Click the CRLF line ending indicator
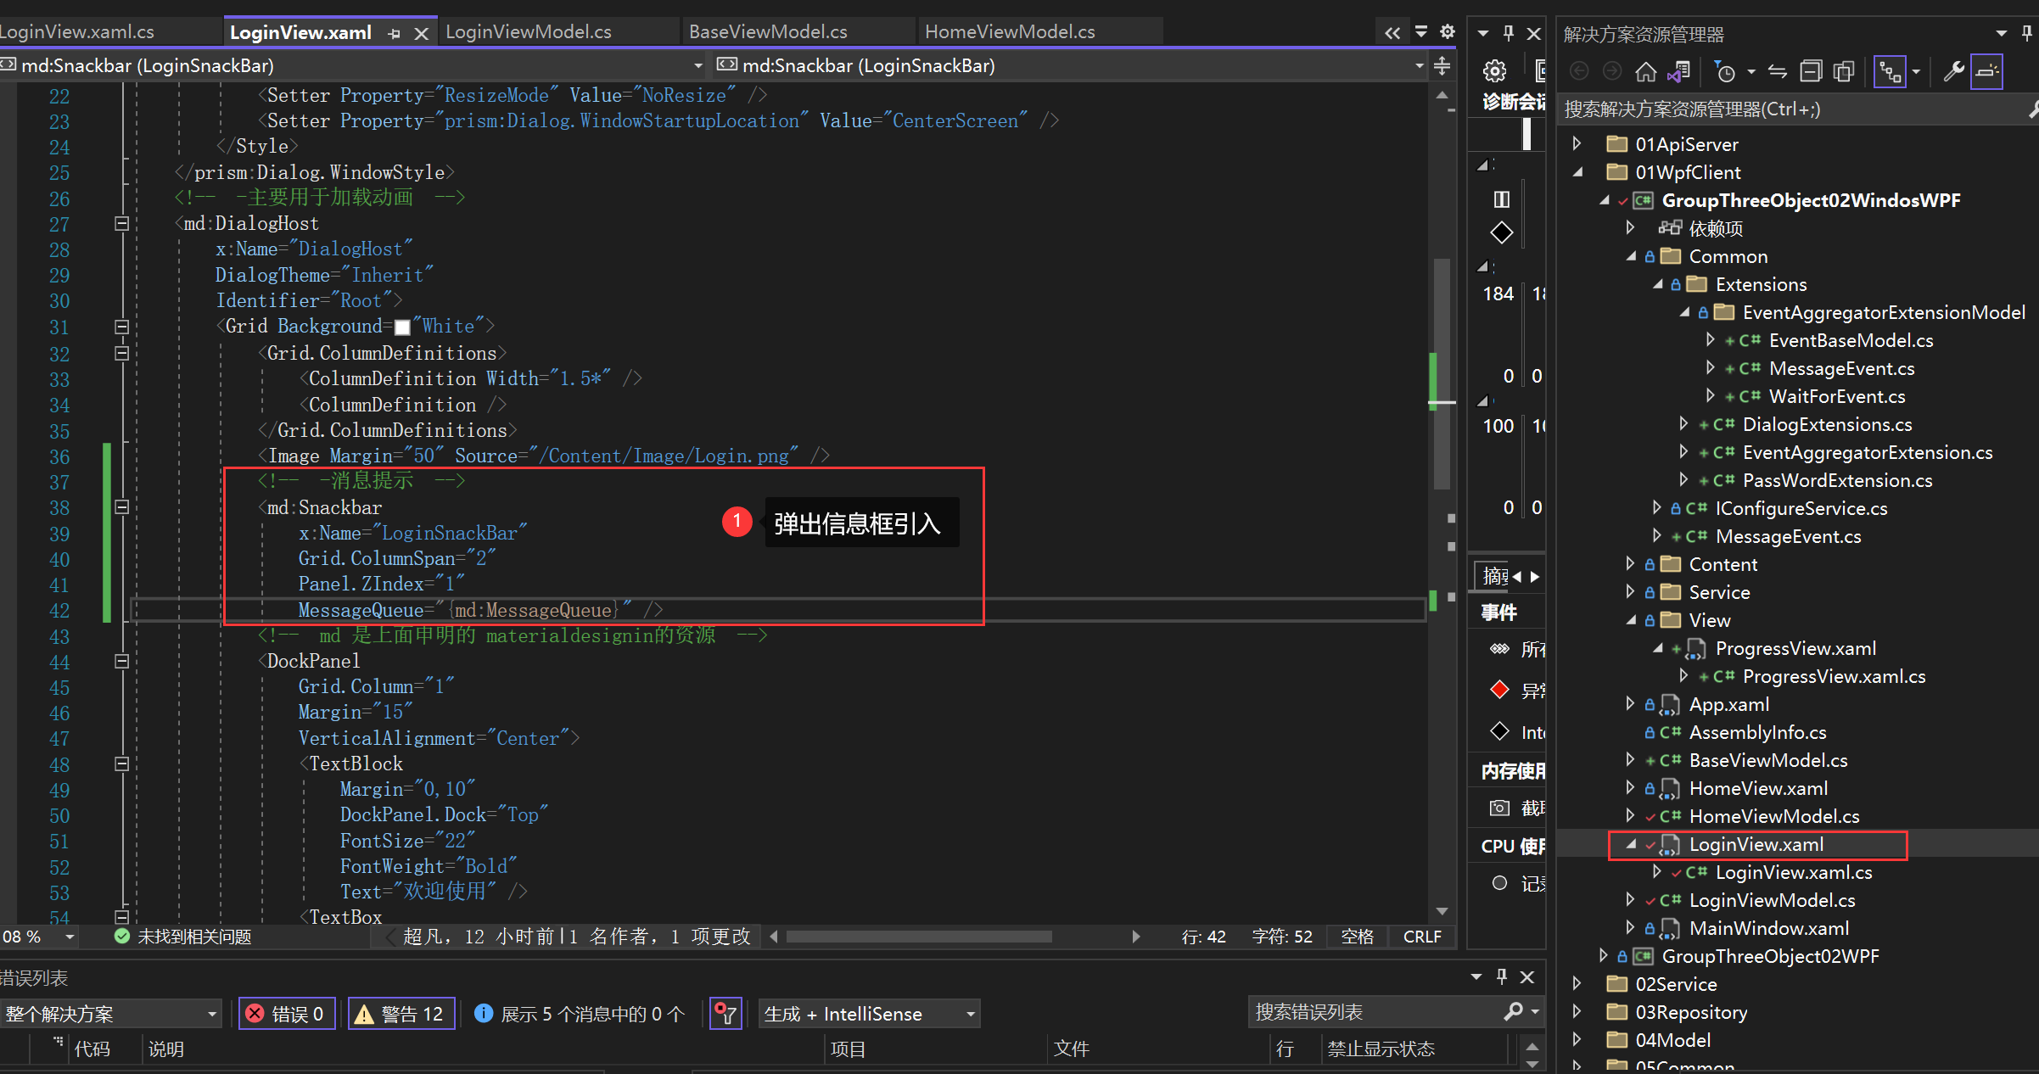The height and width of the screenshot is (1074, 2039). point(1422,937)
